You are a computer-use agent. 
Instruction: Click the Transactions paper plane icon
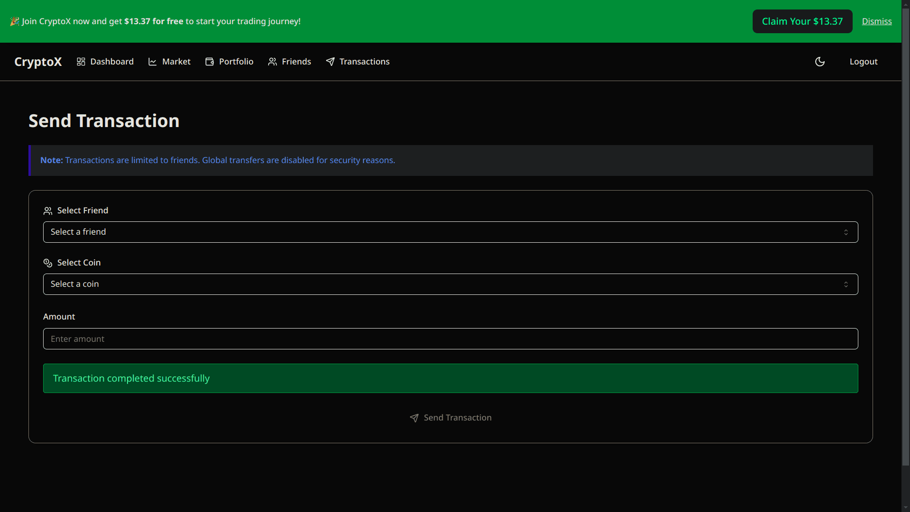(x=330, y=62)
